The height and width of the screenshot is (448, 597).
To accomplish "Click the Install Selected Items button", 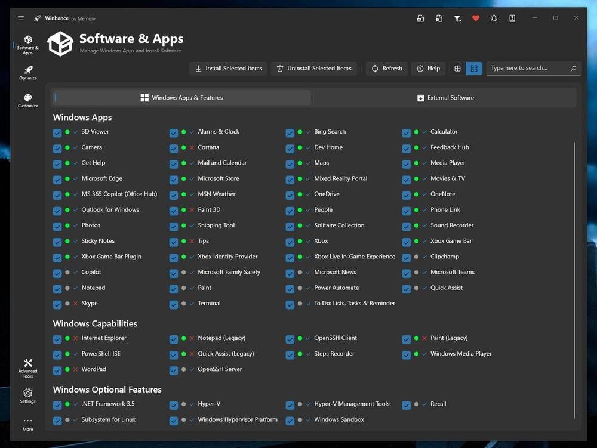I will [x=227, y=68].
